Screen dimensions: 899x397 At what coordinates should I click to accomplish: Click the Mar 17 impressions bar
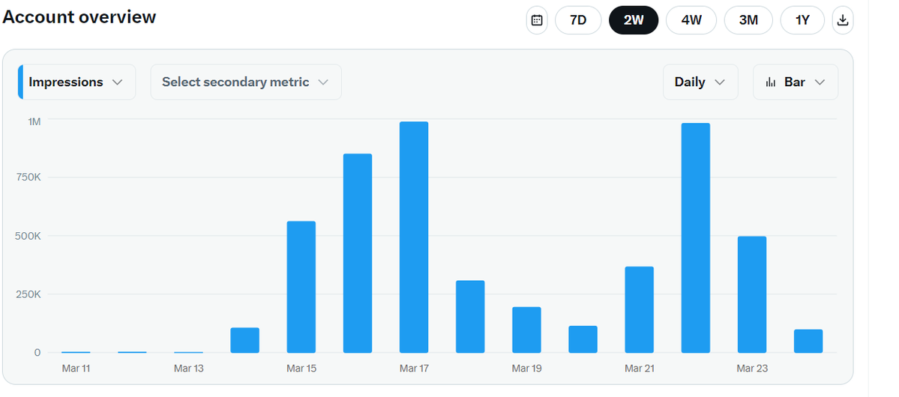click(x=414, y=237)
